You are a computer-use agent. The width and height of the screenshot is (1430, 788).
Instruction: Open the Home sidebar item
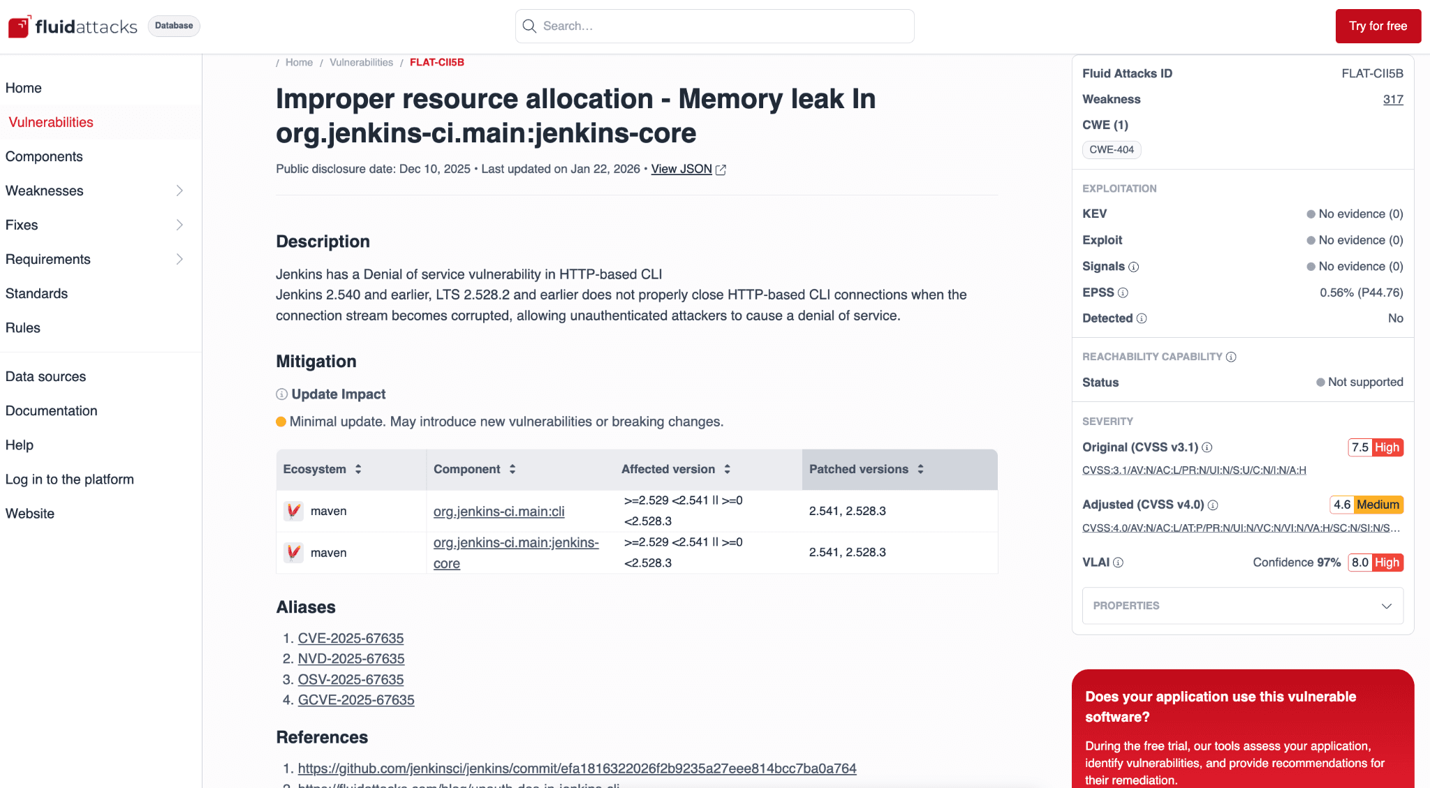[24, 88]
